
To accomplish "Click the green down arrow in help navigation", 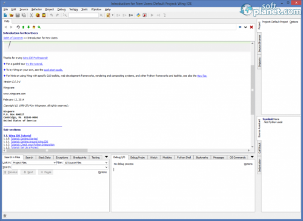I will [x=28, y=27].
